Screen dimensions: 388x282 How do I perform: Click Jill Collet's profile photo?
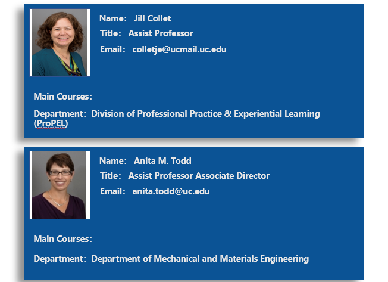[x=60, y=42]
